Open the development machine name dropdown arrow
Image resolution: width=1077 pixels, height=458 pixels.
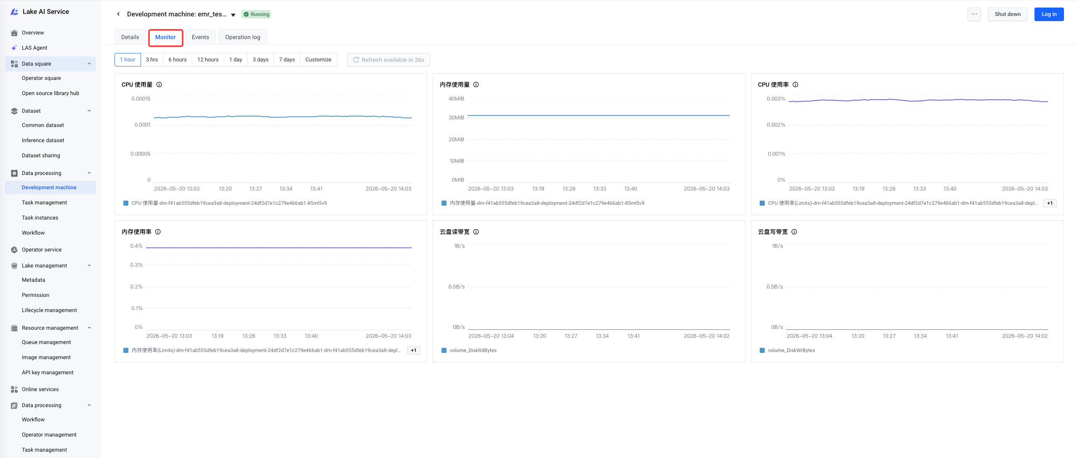point(233,15)
